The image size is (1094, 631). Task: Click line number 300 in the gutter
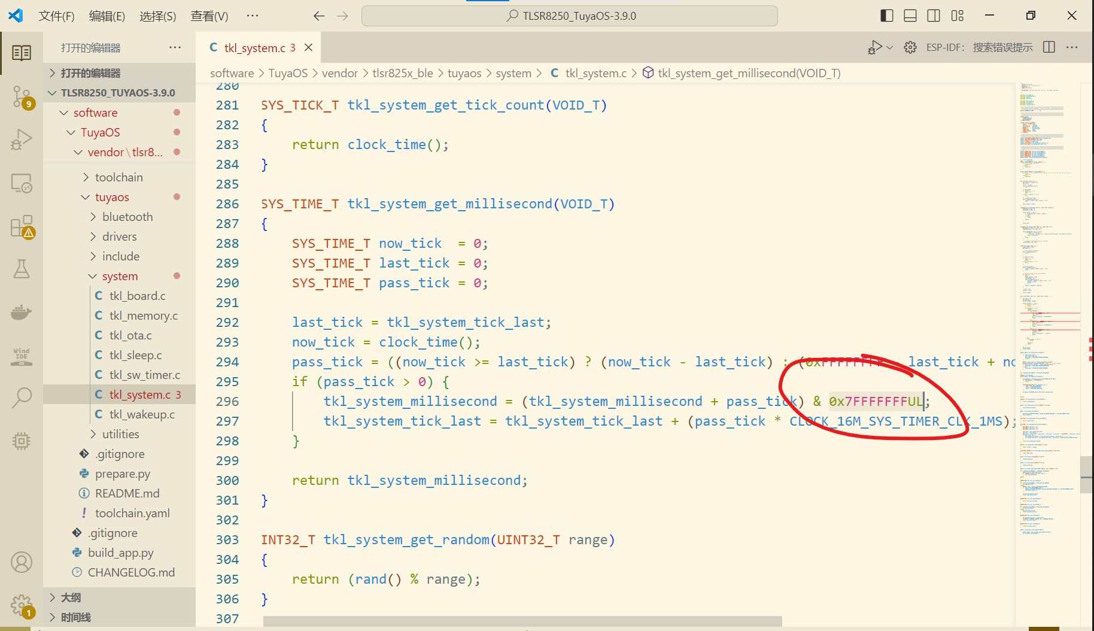tap(227, 480)
